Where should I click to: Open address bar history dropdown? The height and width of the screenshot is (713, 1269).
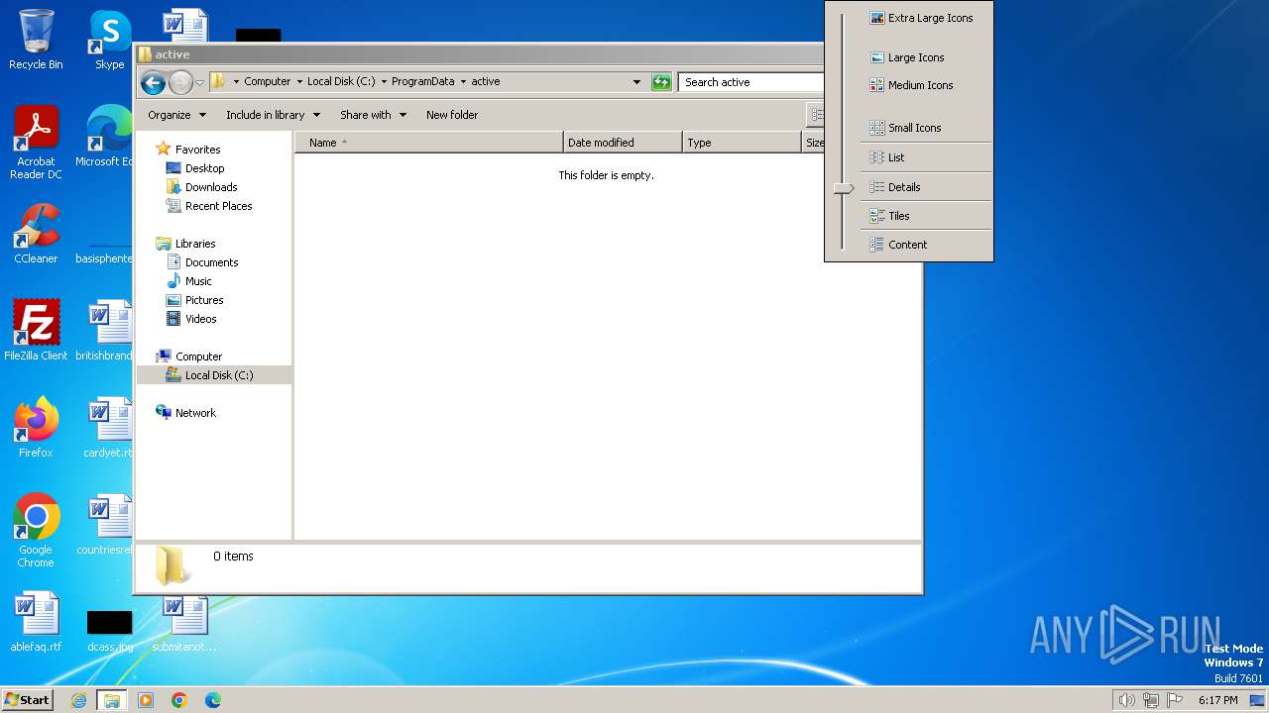coord(636,82)
